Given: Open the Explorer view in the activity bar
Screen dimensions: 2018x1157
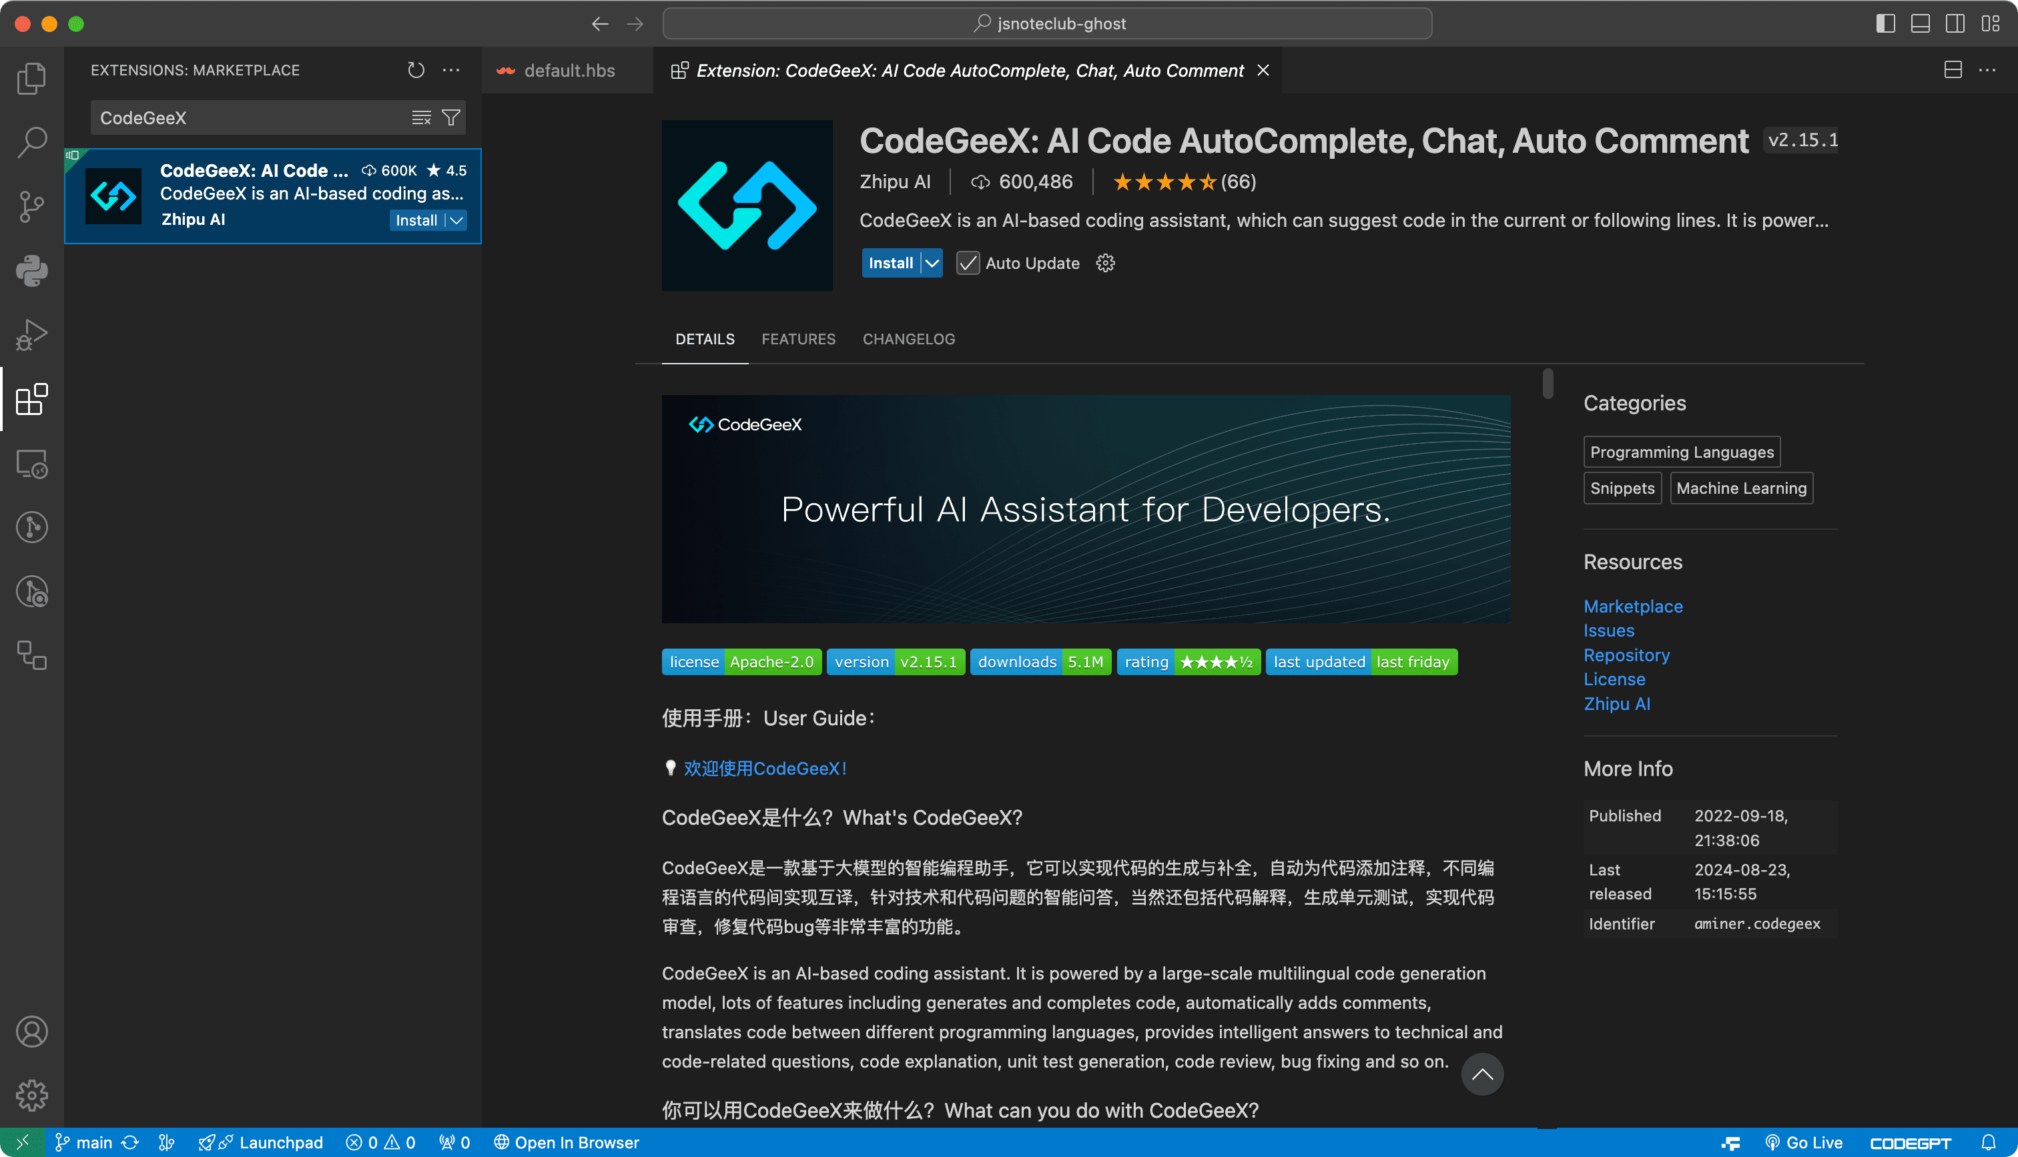Looking at the screenshot, I should tap(32, 78).
